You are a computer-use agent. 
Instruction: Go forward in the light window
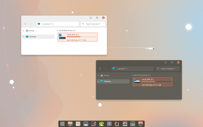pos(30,24)
